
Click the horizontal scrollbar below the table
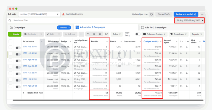pyautogui.click(x=108, y=100)
